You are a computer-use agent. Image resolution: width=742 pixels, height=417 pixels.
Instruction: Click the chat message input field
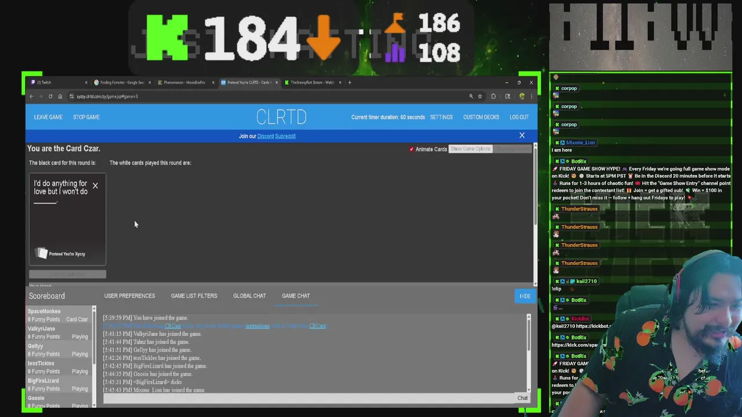[x=309, y=398]
